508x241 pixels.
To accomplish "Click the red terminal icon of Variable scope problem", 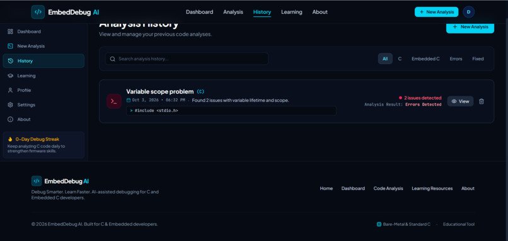I will [114, 101].
